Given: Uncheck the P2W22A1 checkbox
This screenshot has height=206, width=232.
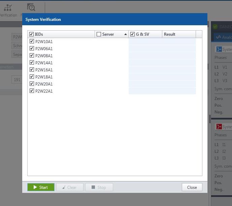Looking at the screenshot, I should click(x=32, y=91).
